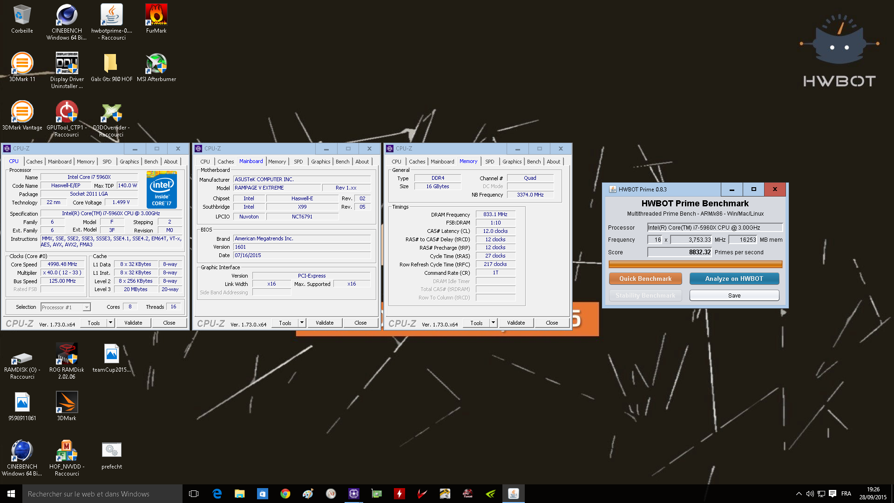Click the CPU-Z icon in taskbar
This screenshot has width=894, height=503.
pos(354,494)
